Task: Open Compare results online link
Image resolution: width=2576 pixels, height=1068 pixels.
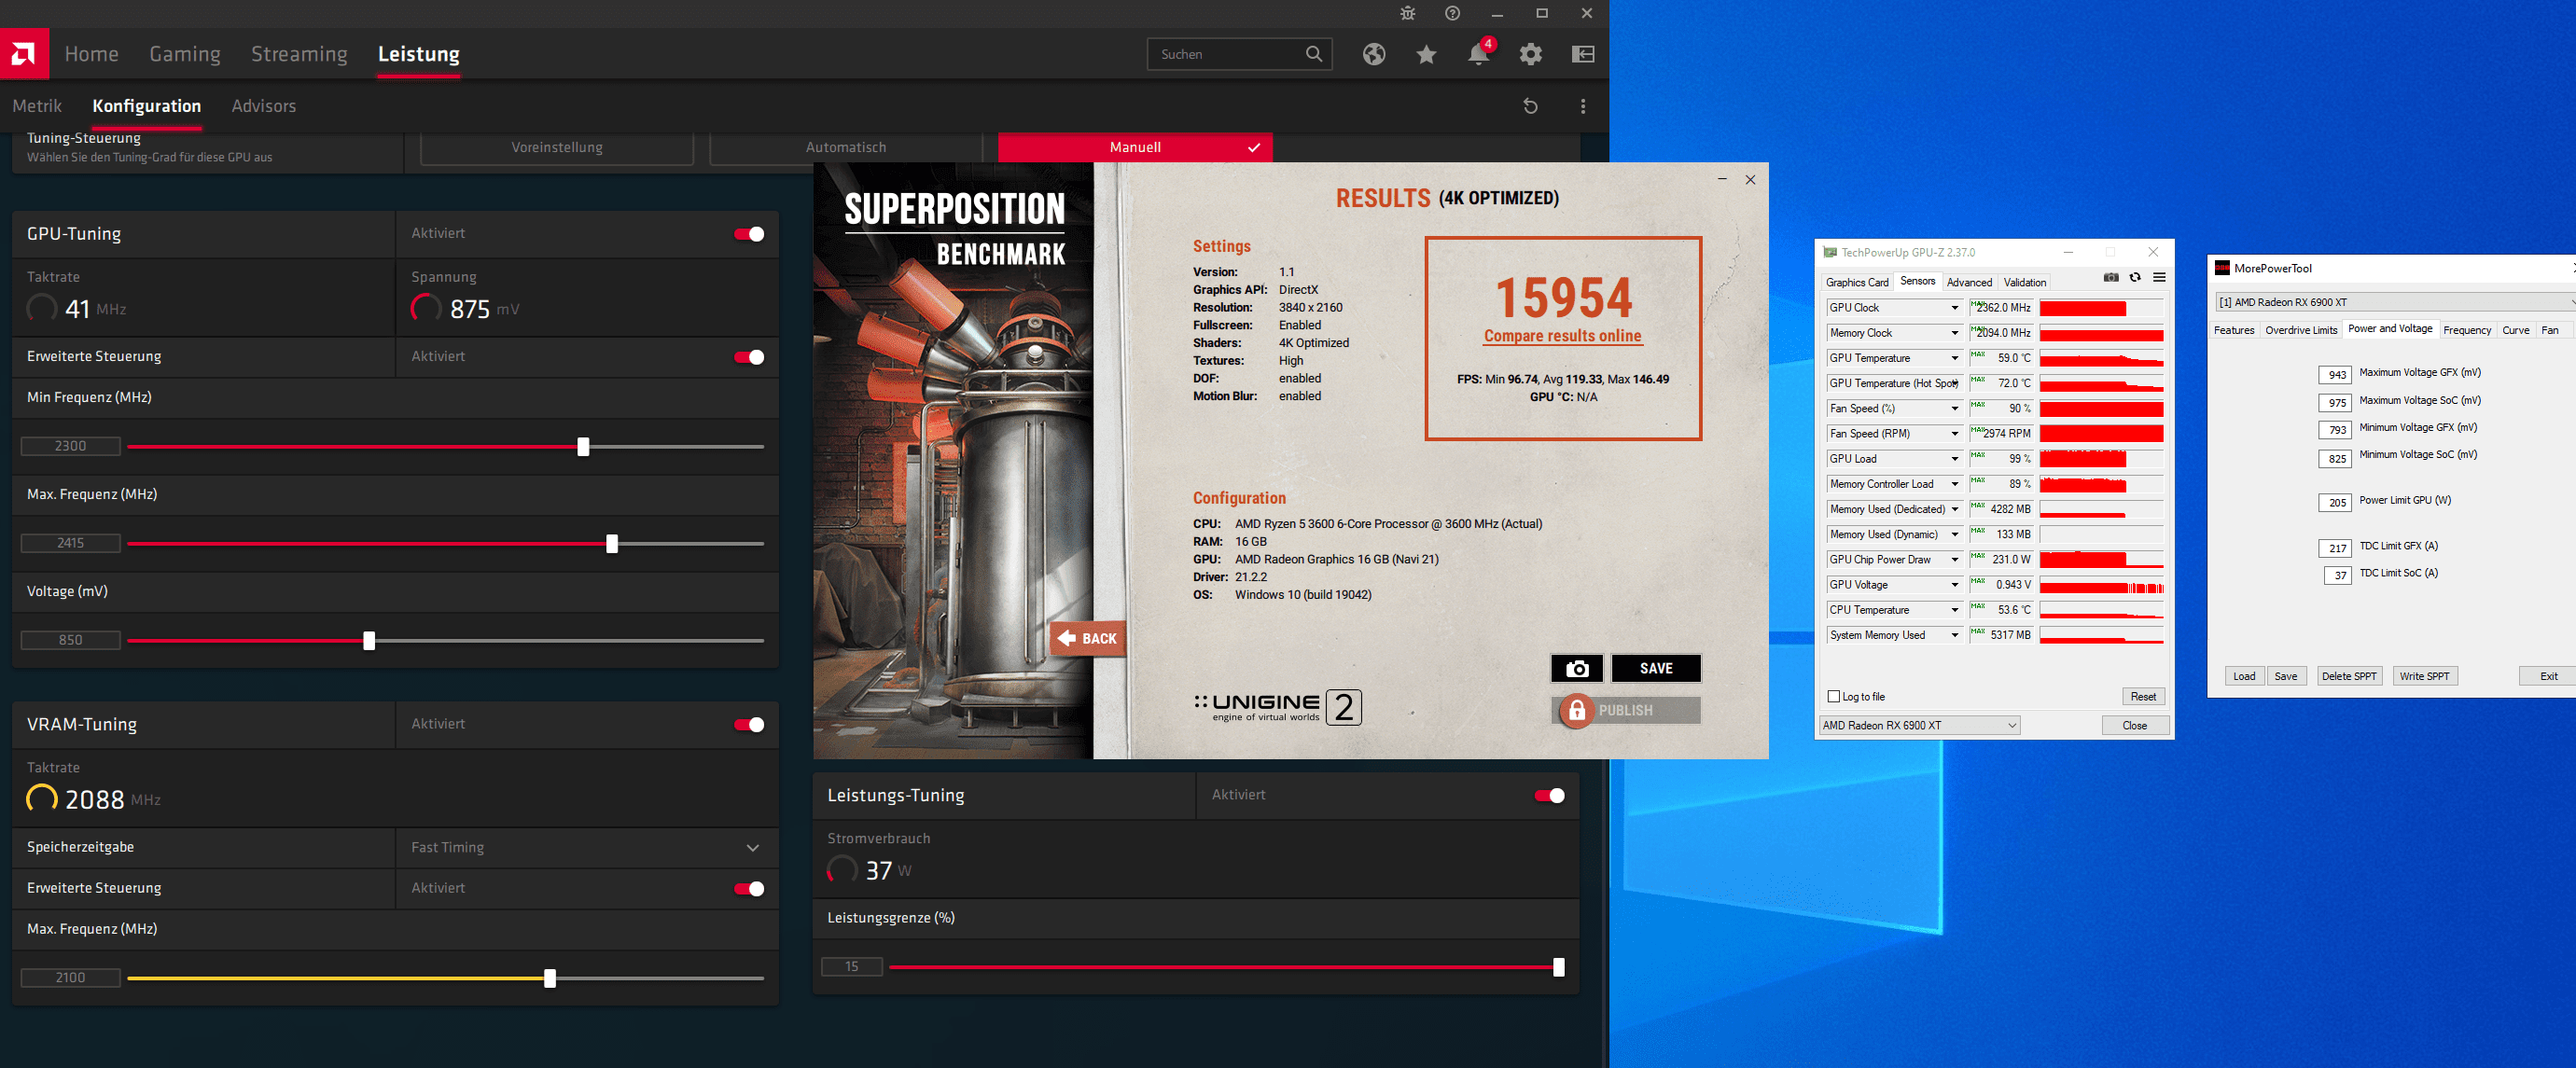Action: (1562, 336)
